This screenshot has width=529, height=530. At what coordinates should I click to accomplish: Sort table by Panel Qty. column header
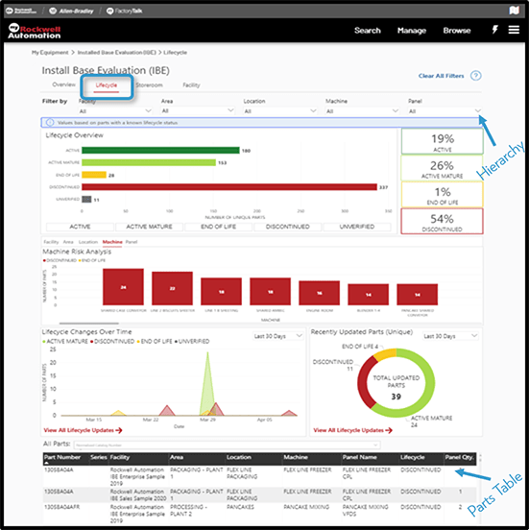459,457
